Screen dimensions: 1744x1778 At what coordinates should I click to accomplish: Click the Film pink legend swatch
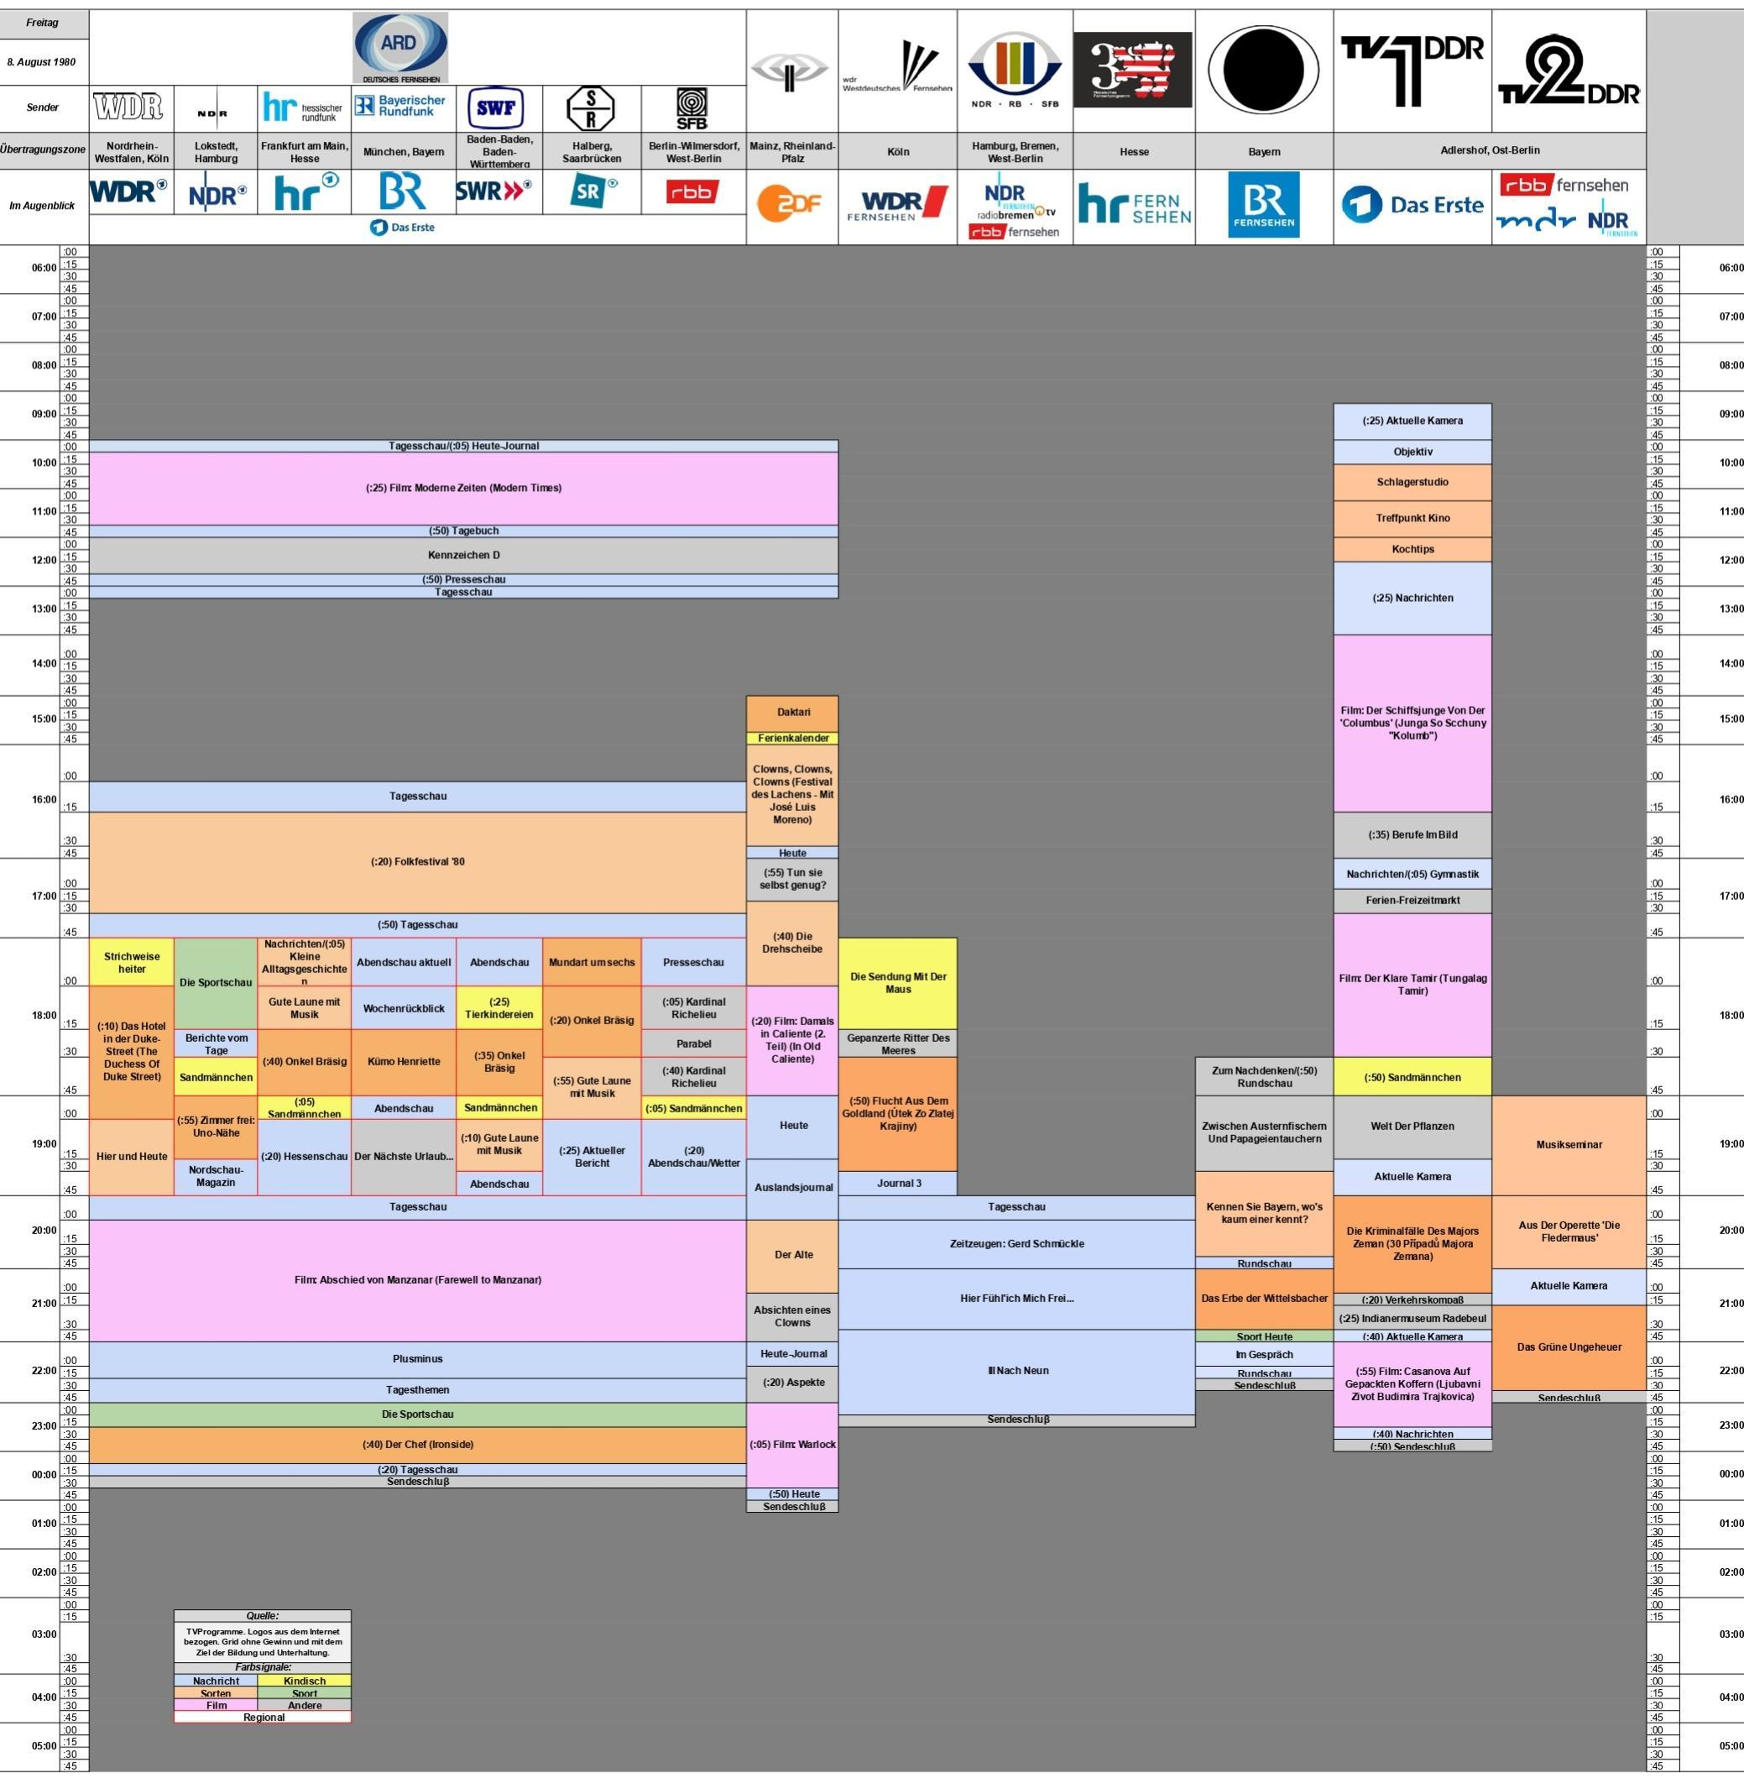pos(217,1706)
